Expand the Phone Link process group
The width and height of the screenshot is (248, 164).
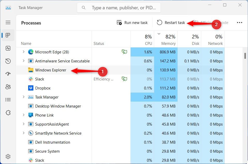[24, 115]
